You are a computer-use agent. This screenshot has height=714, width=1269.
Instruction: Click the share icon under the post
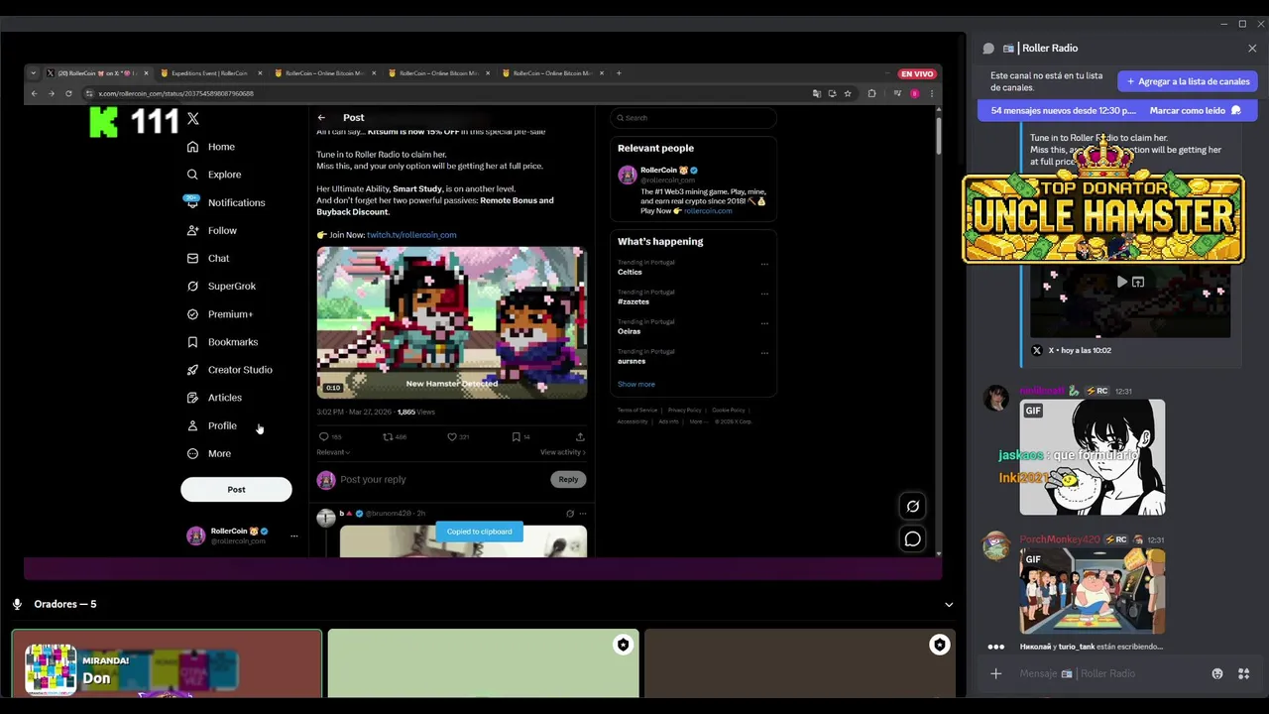click(x=580, y=436)
